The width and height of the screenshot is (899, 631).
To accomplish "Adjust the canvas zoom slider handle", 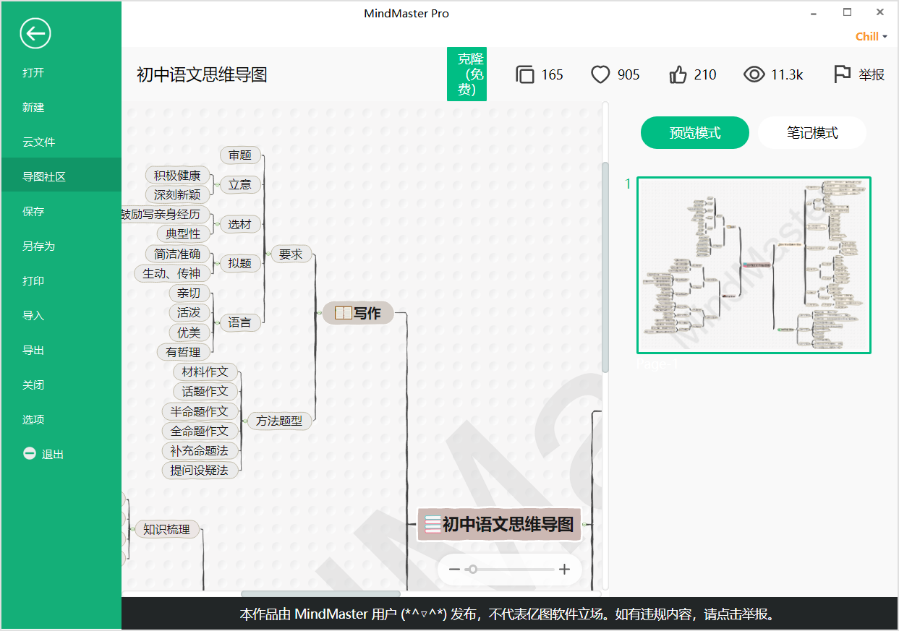I will tap(472, 570).
